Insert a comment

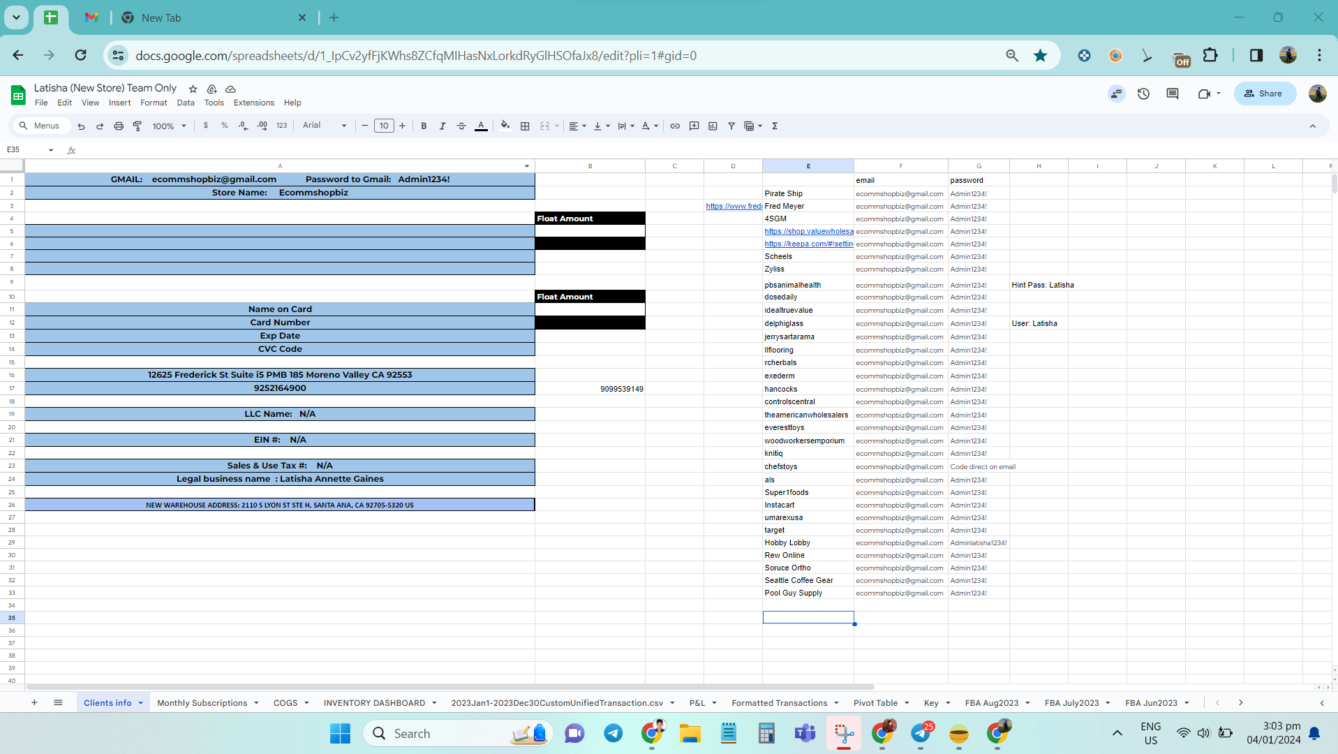point(694,126)
